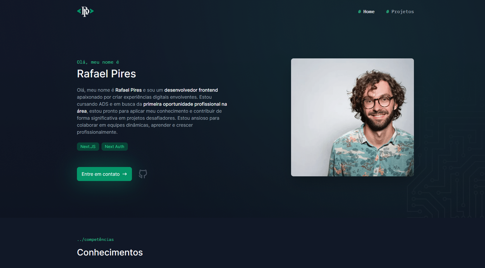Select the Next Auth tech badge
Image resolution: width=485 pixels, height=268 pixels.
pos(115,147)
